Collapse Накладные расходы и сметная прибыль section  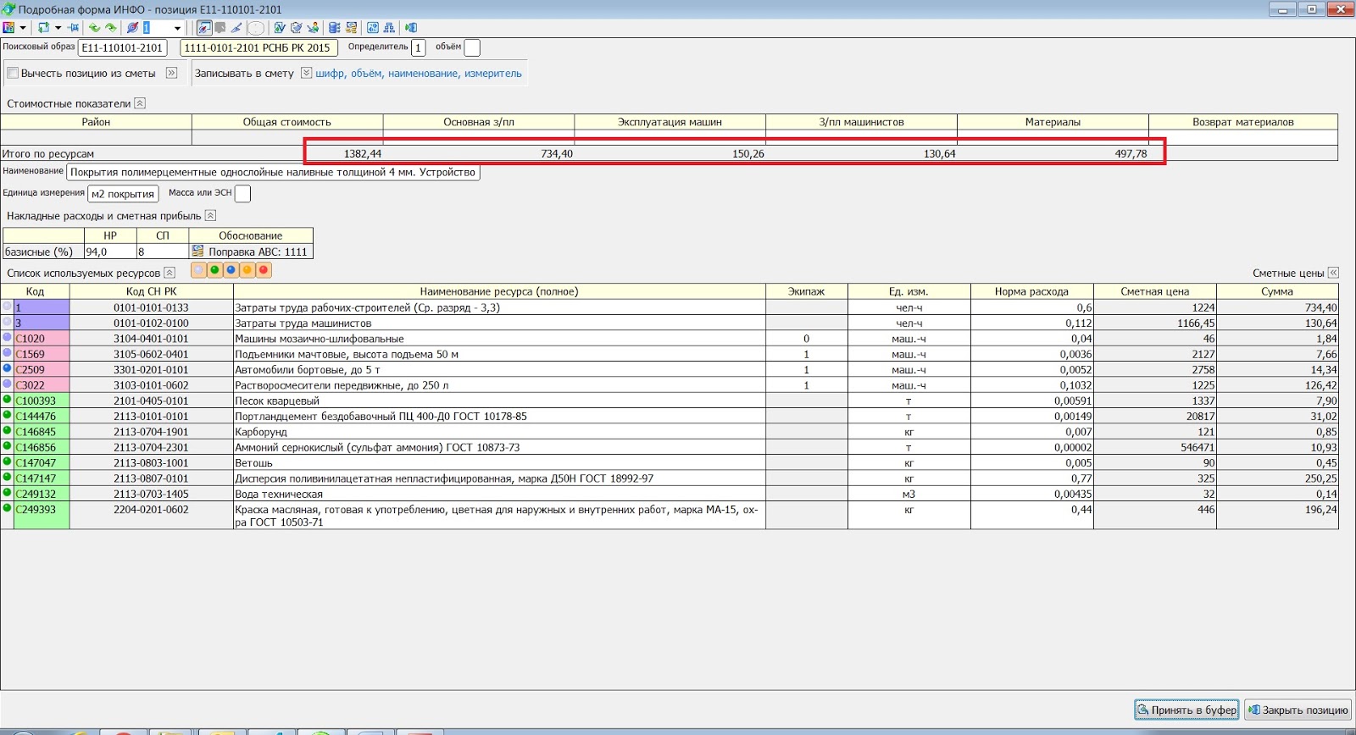[210, 216]
